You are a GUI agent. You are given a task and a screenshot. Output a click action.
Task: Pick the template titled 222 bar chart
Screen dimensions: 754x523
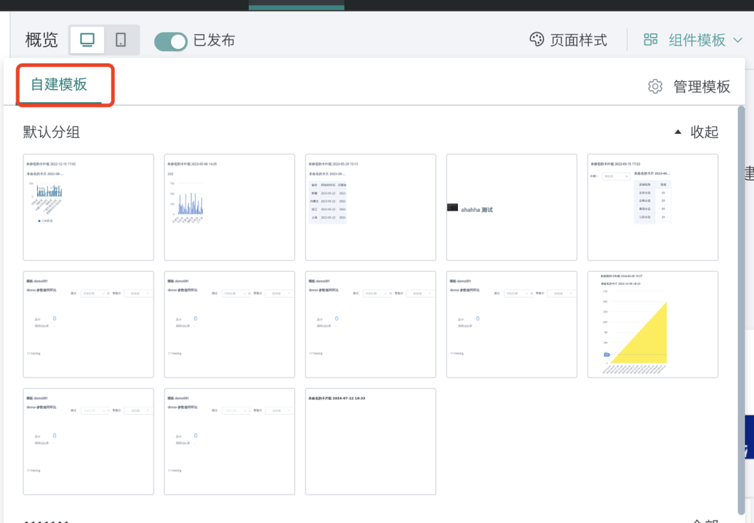tap(229, 207)
